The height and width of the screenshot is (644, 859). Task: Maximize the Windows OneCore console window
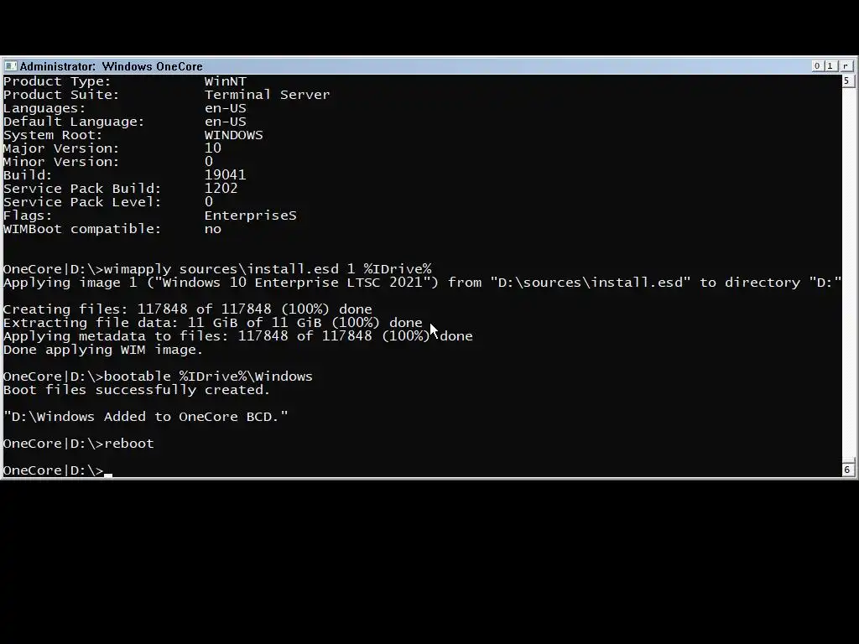[830, 65]
